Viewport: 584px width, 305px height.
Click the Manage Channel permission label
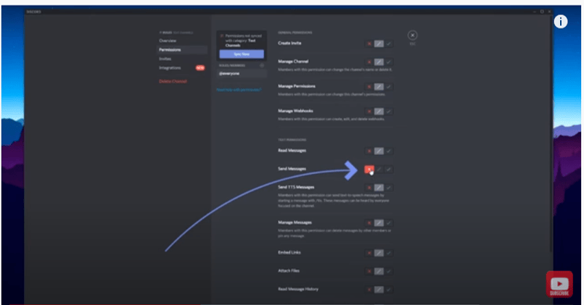pos(293,62)
